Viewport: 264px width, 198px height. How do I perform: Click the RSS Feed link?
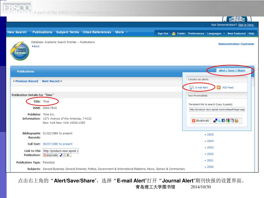click(228, 88)
